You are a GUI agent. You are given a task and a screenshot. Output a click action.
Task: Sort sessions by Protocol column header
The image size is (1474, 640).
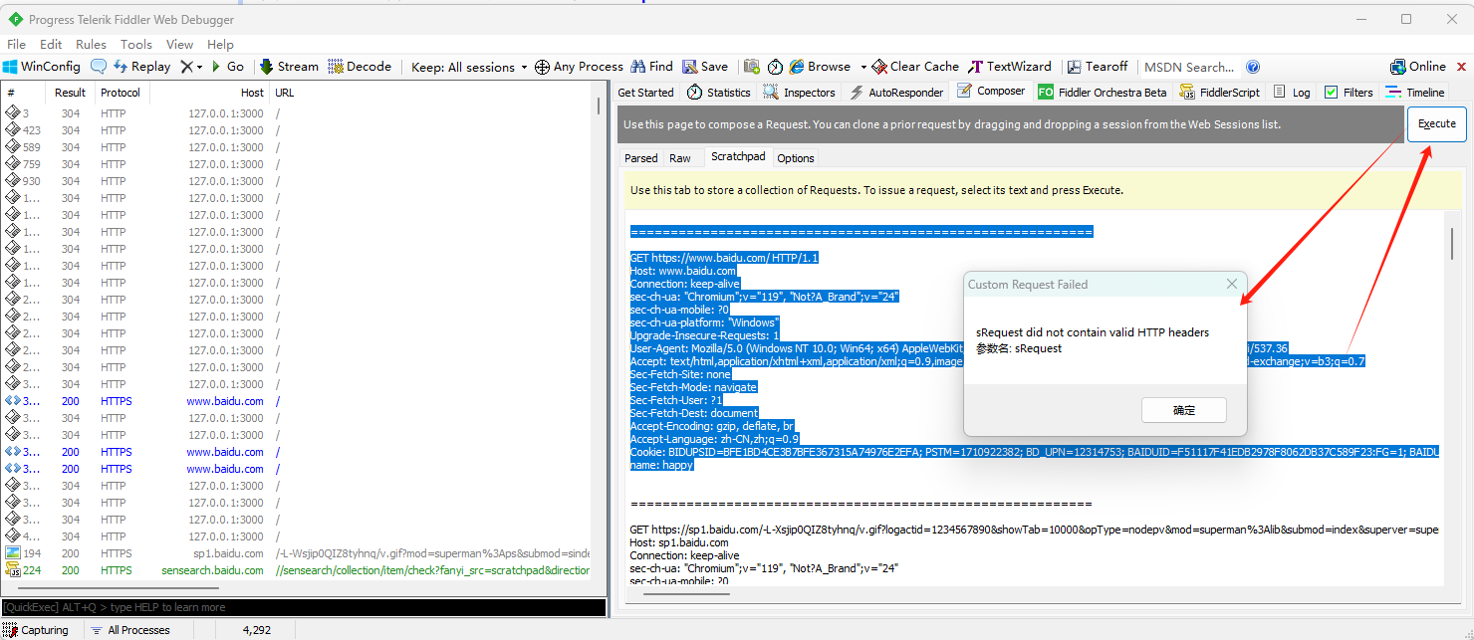[121, 93]
